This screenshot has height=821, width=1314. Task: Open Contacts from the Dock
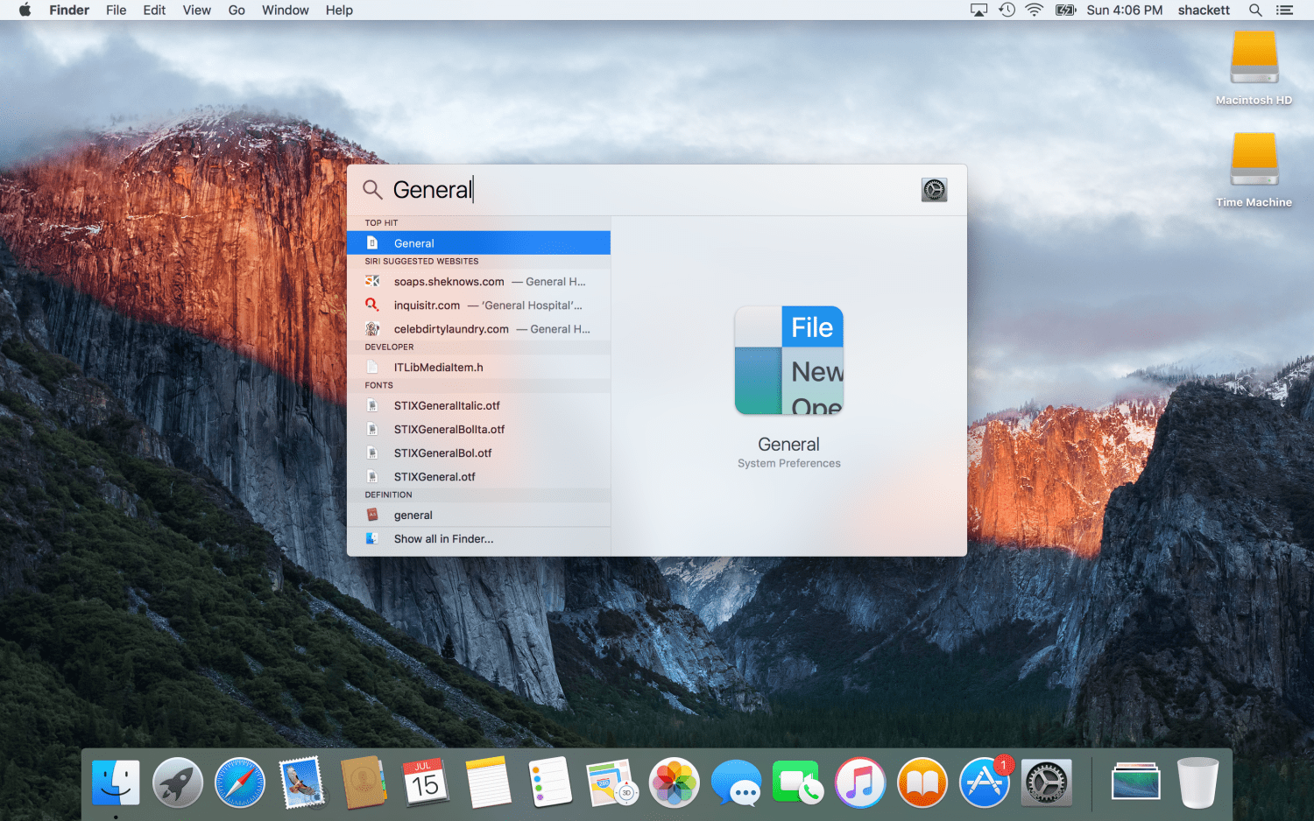pos(364,782)
